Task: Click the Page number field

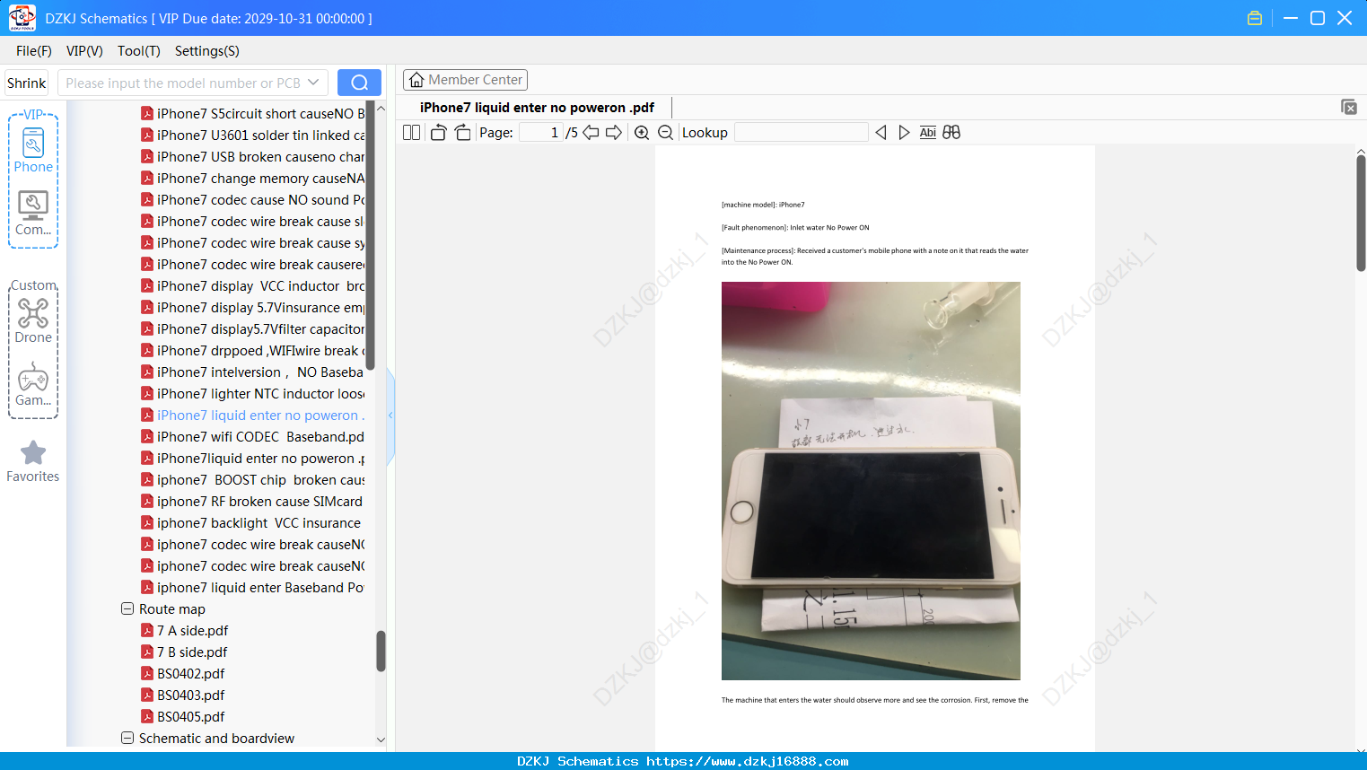Action: pos(541,133)
